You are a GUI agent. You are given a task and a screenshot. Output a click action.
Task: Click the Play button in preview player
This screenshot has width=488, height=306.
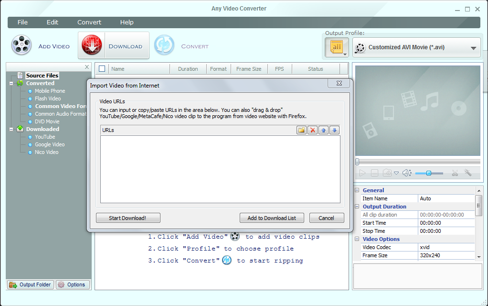click(362, 173)
